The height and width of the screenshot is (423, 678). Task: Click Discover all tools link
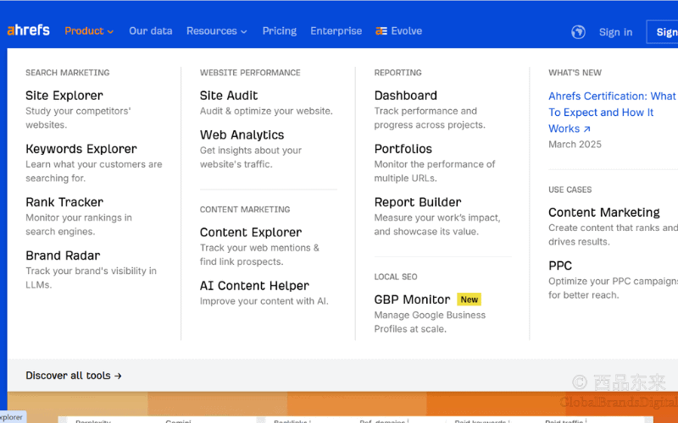click(74, 376)
